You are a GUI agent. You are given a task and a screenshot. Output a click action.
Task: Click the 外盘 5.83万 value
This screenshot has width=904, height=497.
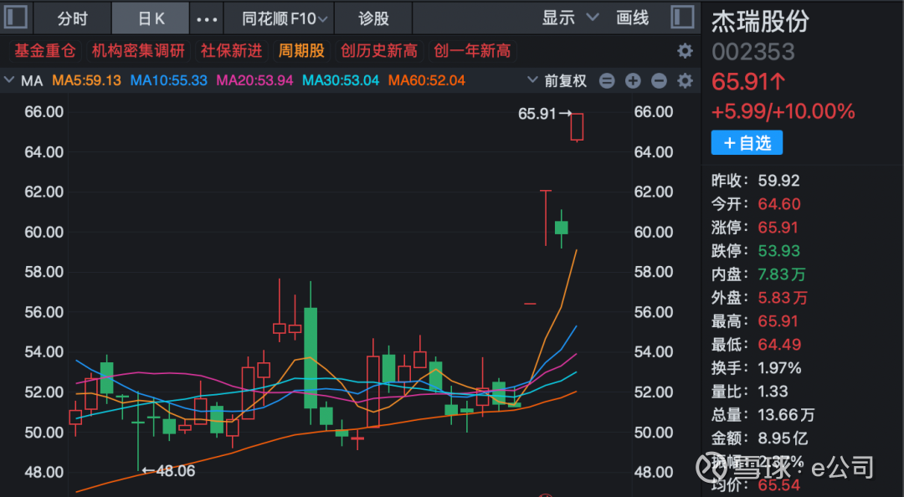[783, 298]
